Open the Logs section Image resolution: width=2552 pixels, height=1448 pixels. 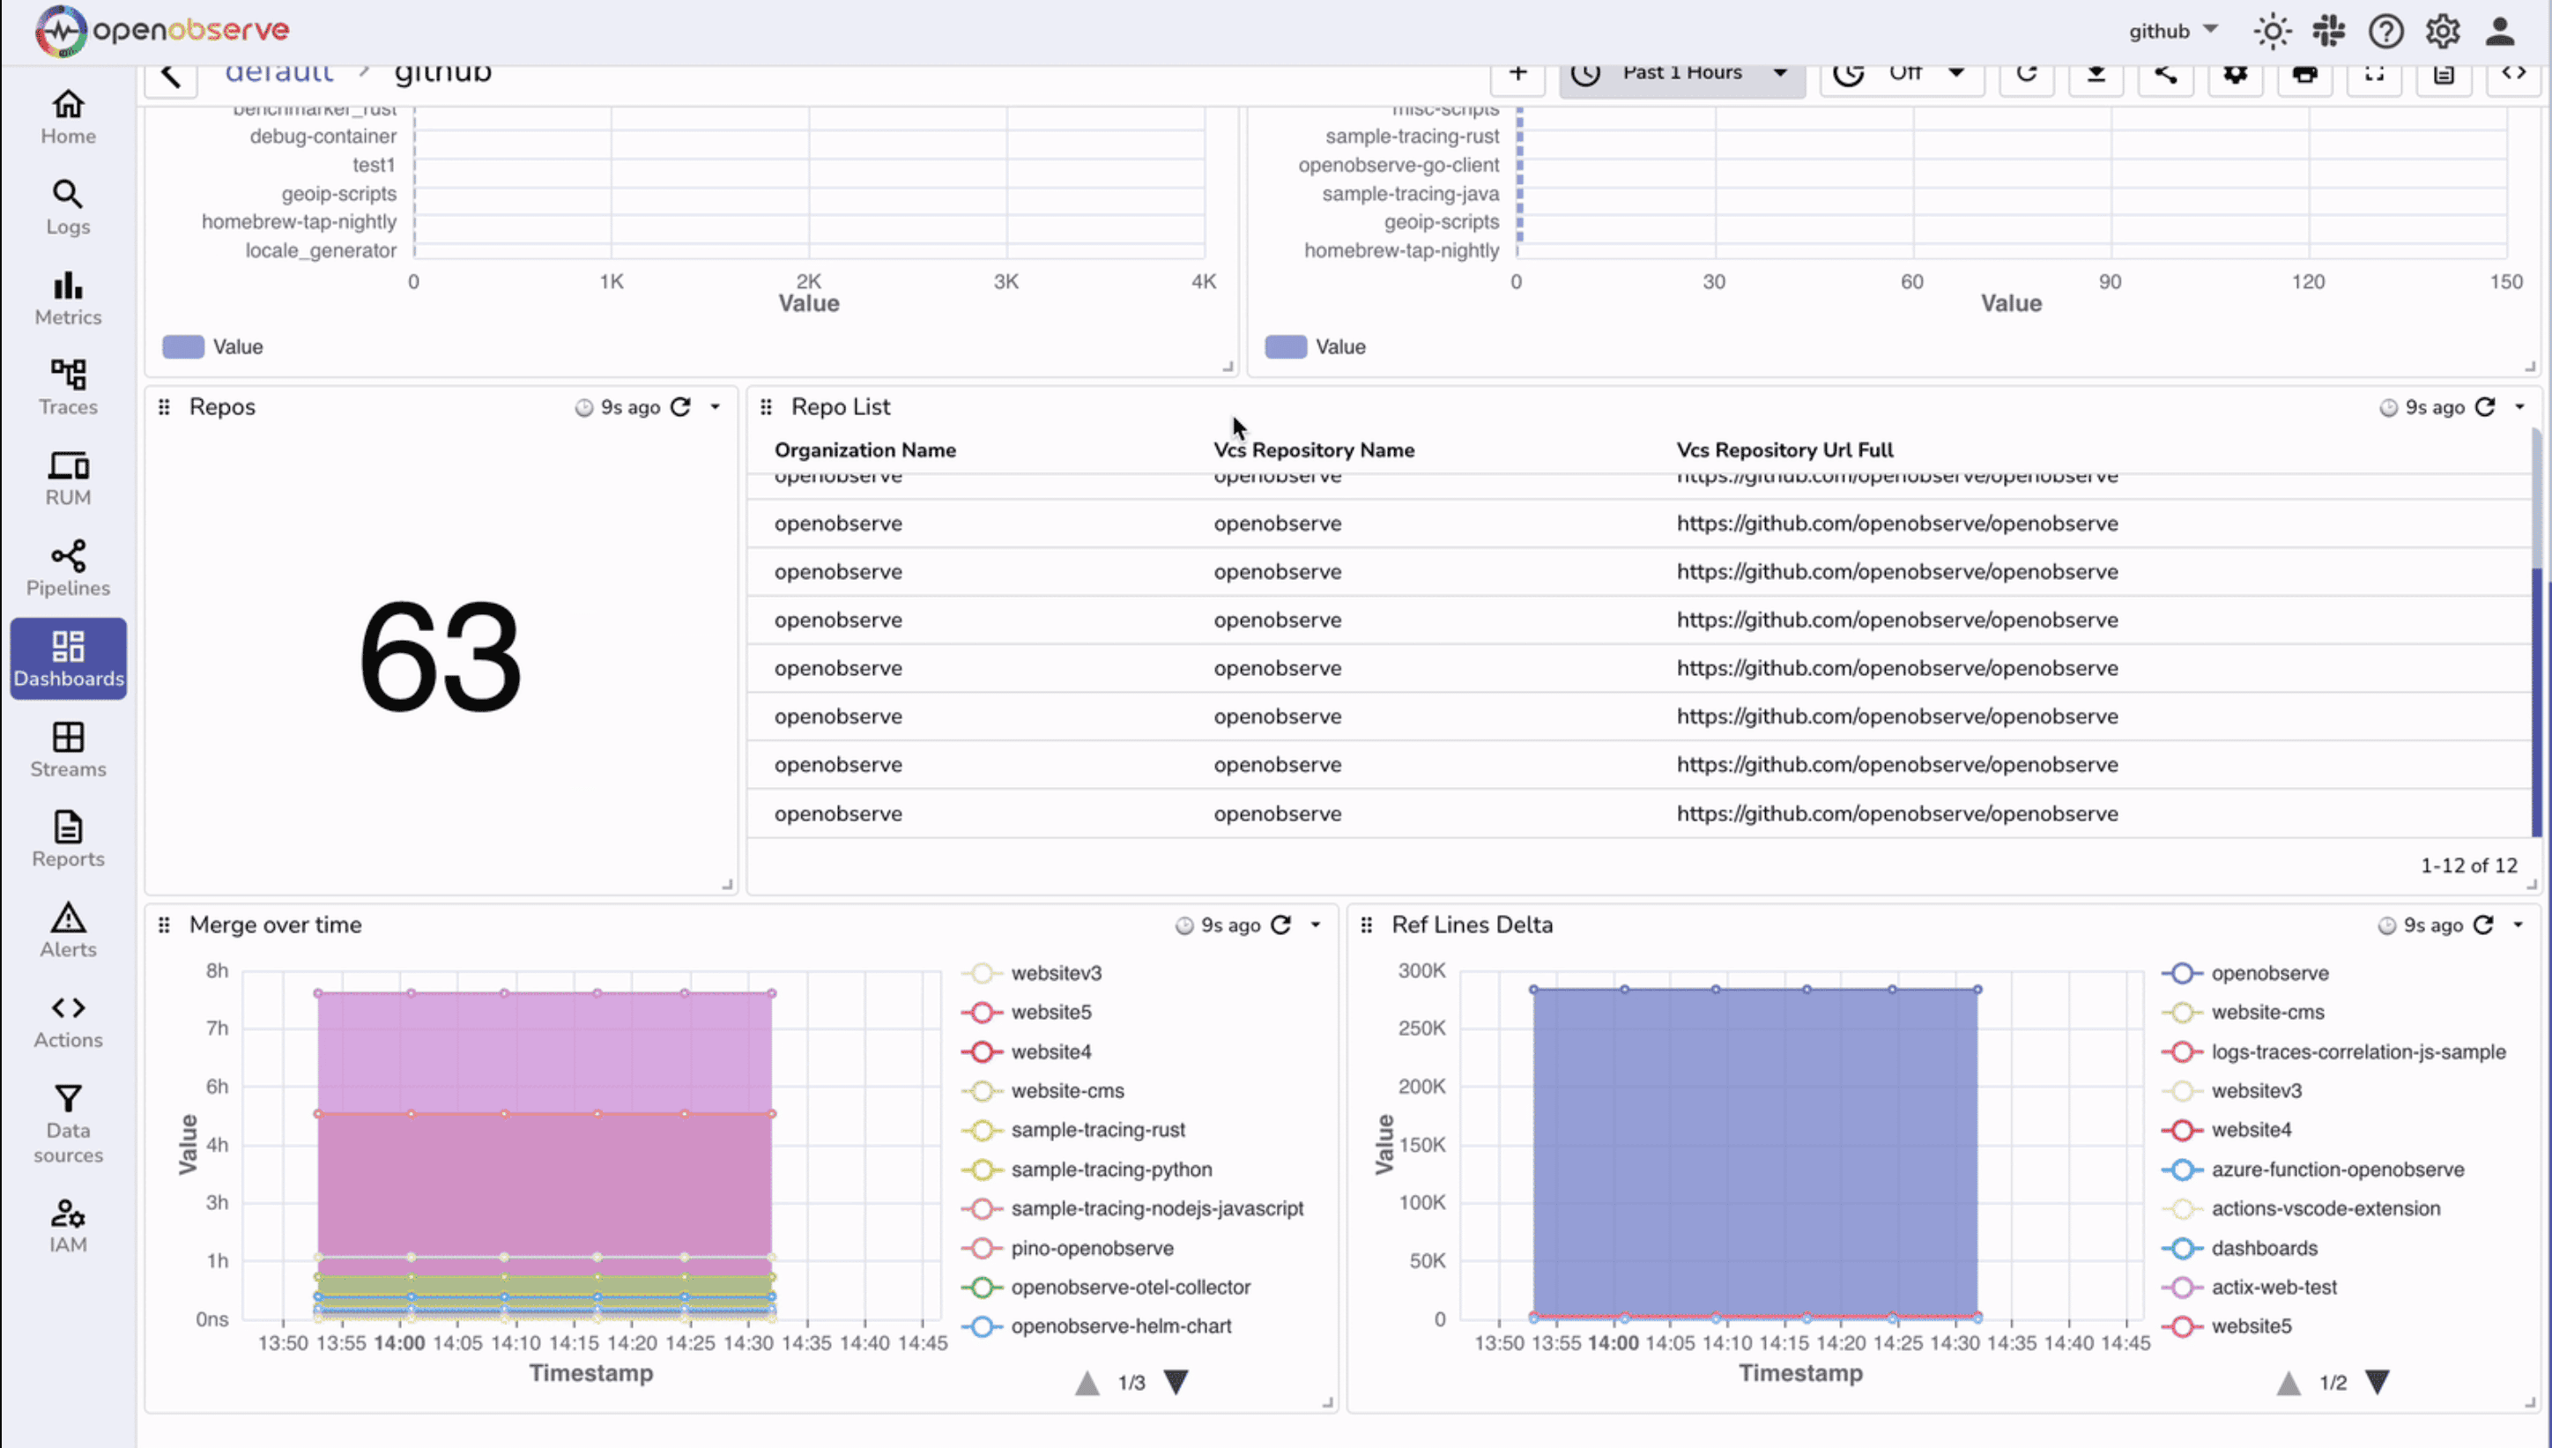point(67,207)
